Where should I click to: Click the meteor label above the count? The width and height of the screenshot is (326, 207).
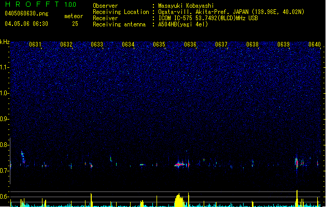(74, 16)
